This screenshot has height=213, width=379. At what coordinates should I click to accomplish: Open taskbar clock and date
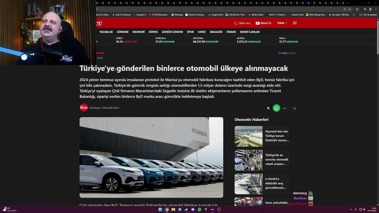tap(372, 209)
